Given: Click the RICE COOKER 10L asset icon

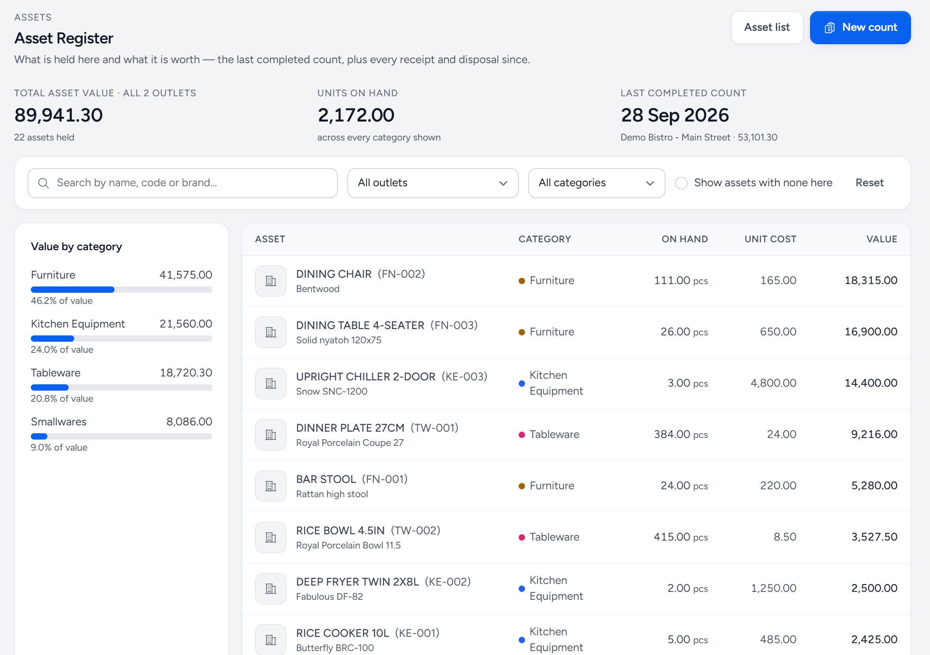Looking at the screenshot, I should click(270, 640).
